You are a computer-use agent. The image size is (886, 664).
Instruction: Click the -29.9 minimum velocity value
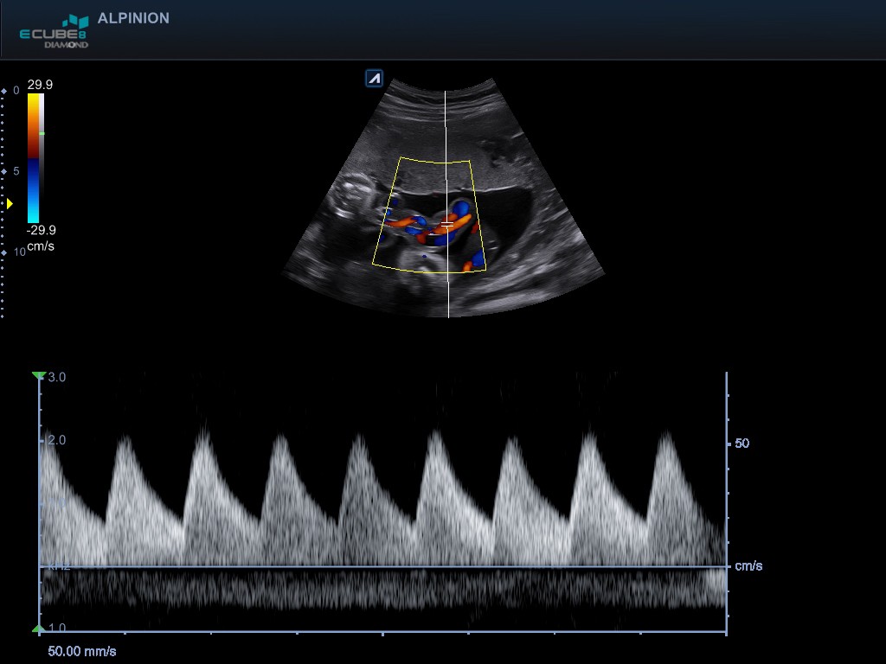point(42,230)
